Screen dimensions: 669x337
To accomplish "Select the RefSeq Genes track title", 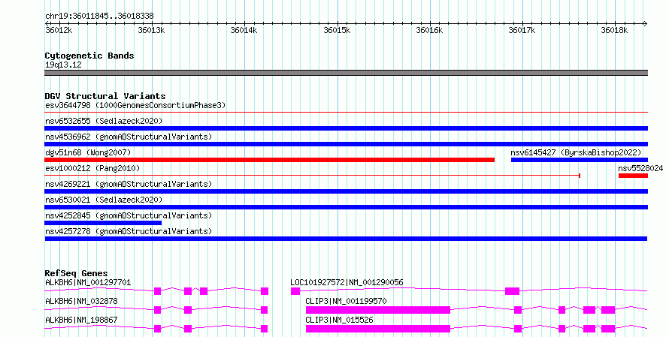I will coord(76,273).
